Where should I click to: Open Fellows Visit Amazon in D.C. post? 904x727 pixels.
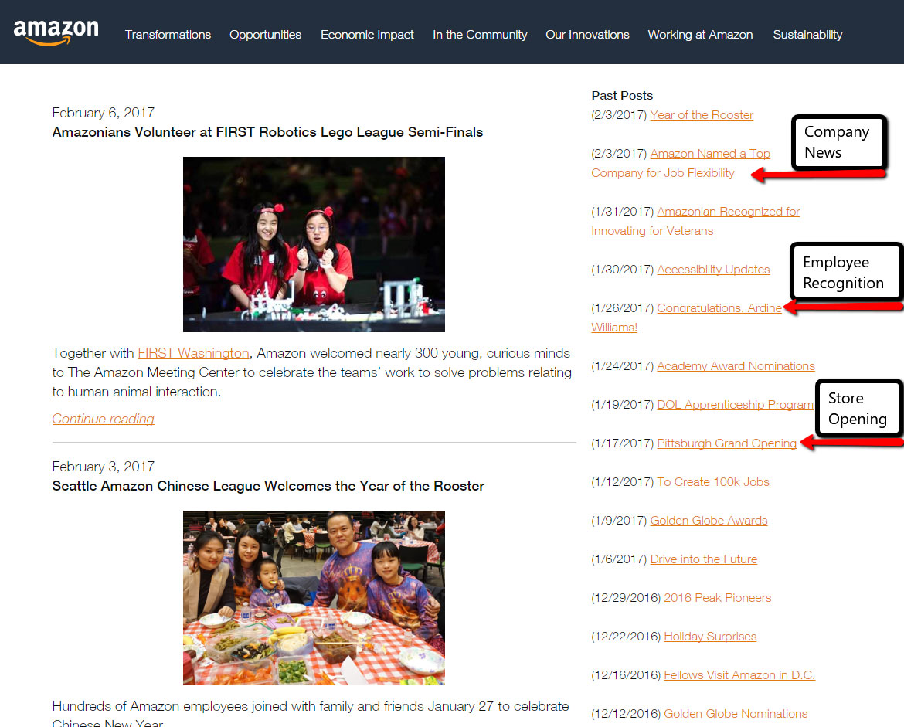click(739, 675)
